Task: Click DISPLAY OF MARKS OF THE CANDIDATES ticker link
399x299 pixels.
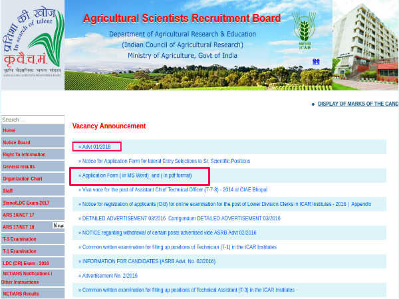Action: click(x=358, y=104)
